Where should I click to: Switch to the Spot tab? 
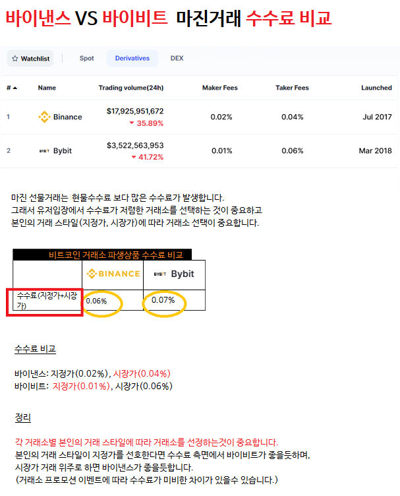point(86,58)
